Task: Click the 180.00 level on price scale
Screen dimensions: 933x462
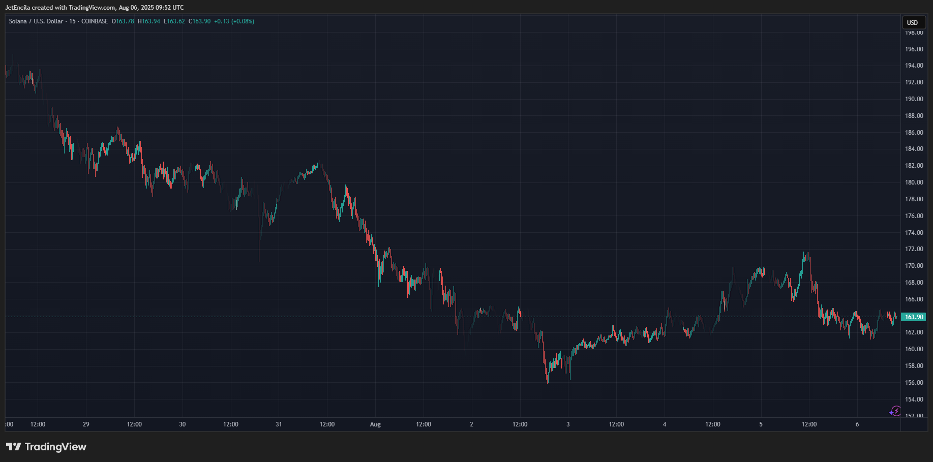Action: (914, 182)
